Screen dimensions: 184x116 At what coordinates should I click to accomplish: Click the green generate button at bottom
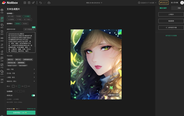(x=21, y=113)
